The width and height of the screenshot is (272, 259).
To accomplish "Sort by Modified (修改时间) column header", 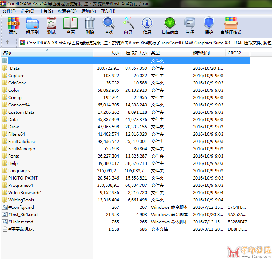I will coord(208,53).
